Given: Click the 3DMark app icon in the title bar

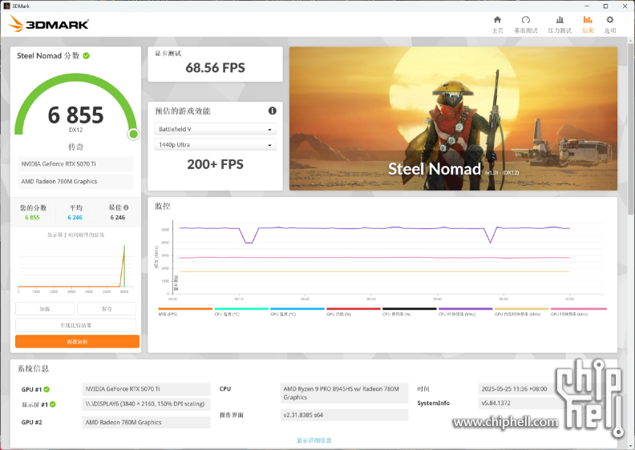Looking at the screenshot, I should 6,6.
